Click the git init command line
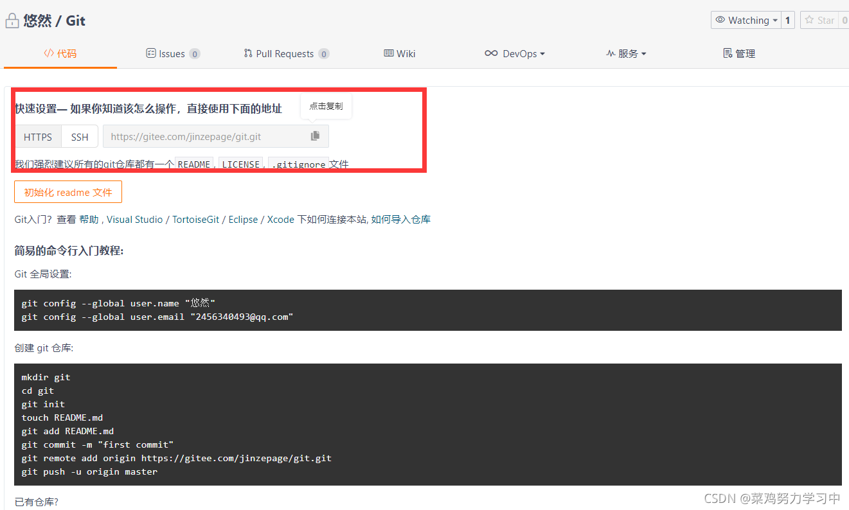Image resolution: width=849 pixels, height=510 pixels. click(x=43, y=404)
